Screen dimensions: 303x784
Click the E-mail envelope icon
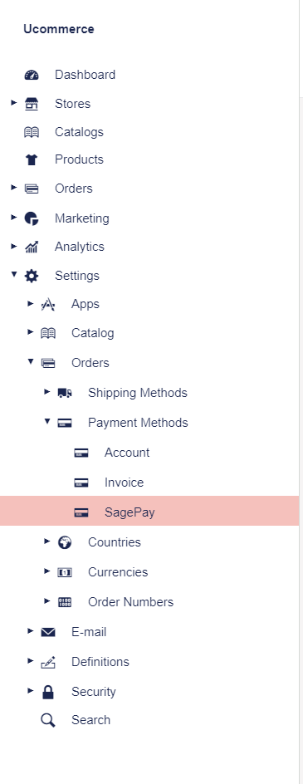pyautogui.click(x=48, y=633)
